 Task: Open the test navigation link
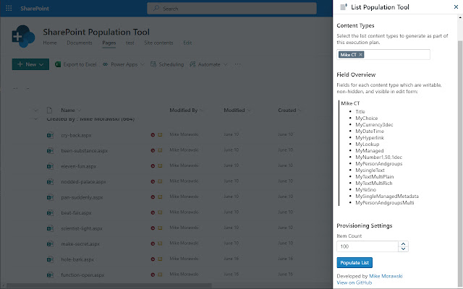(x=130, y=43)
